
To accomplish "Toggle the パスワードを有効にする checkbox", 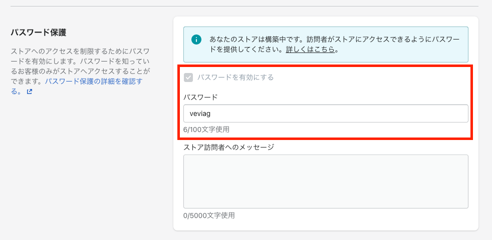I will point(188,77).
